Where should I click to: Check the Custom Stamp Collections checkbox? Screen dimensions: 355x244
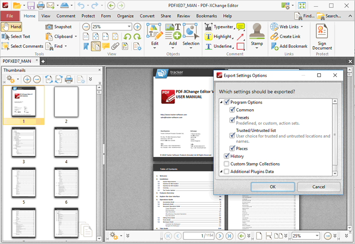point(227,164)
